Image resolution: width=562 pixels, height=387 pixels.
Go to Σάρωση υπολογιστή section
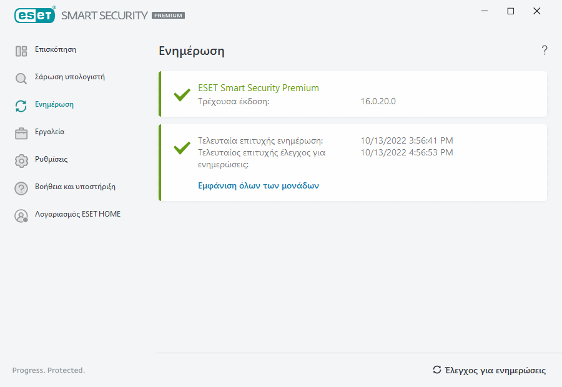(69, 77)
